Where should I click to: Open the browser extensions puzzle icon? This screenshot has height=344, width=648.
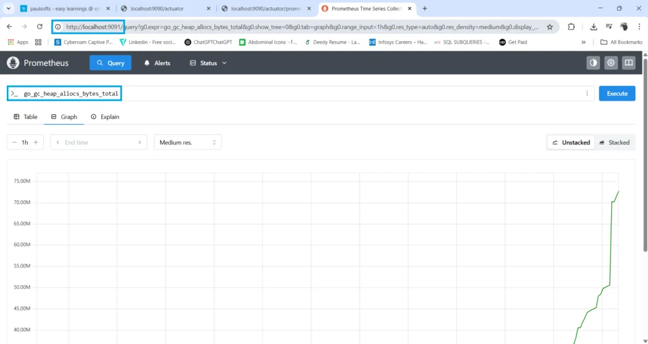(x=571, y=27)
